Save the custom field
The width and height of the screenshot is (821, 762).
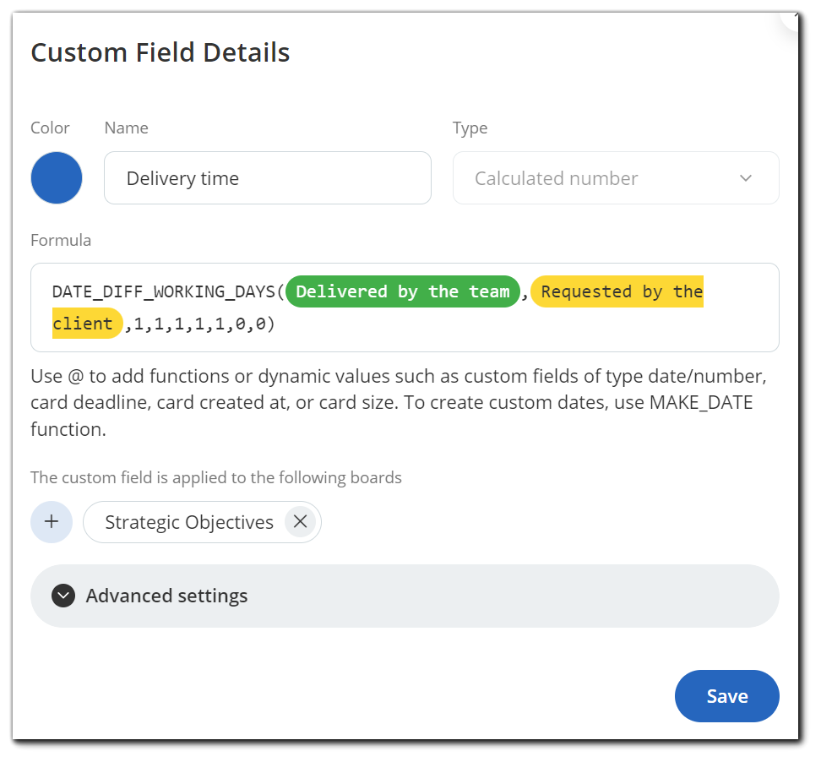726,695
